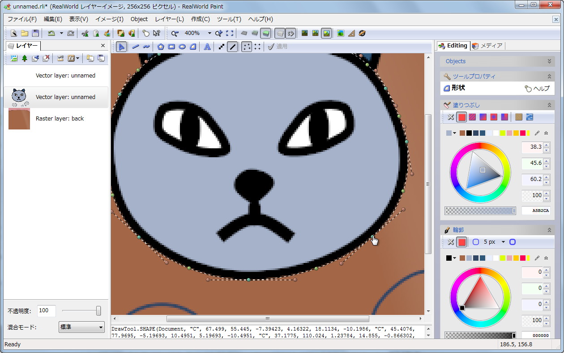
Task: Open the 編集(E) menu
Action: coord(53,19)
